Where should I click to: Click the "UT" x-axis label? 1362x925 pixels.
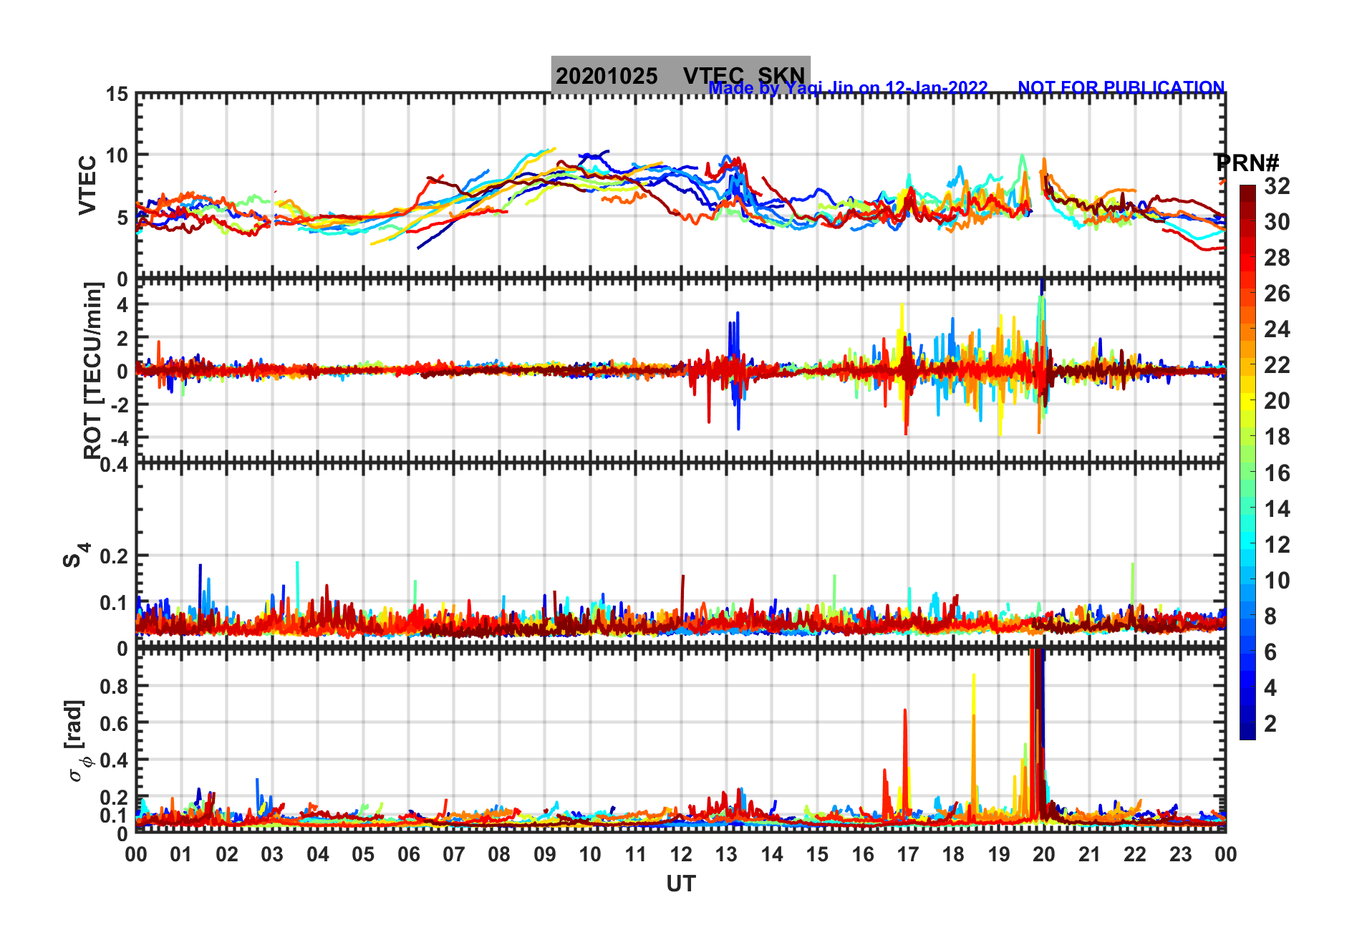[680, 884]
